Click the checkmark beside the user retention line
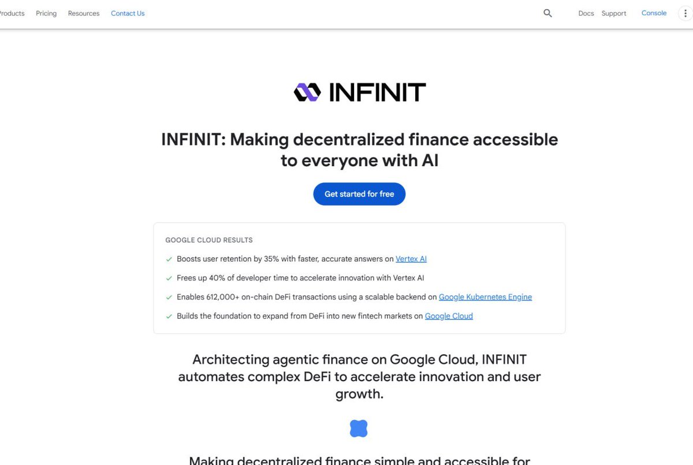 (x=169, y=259)
